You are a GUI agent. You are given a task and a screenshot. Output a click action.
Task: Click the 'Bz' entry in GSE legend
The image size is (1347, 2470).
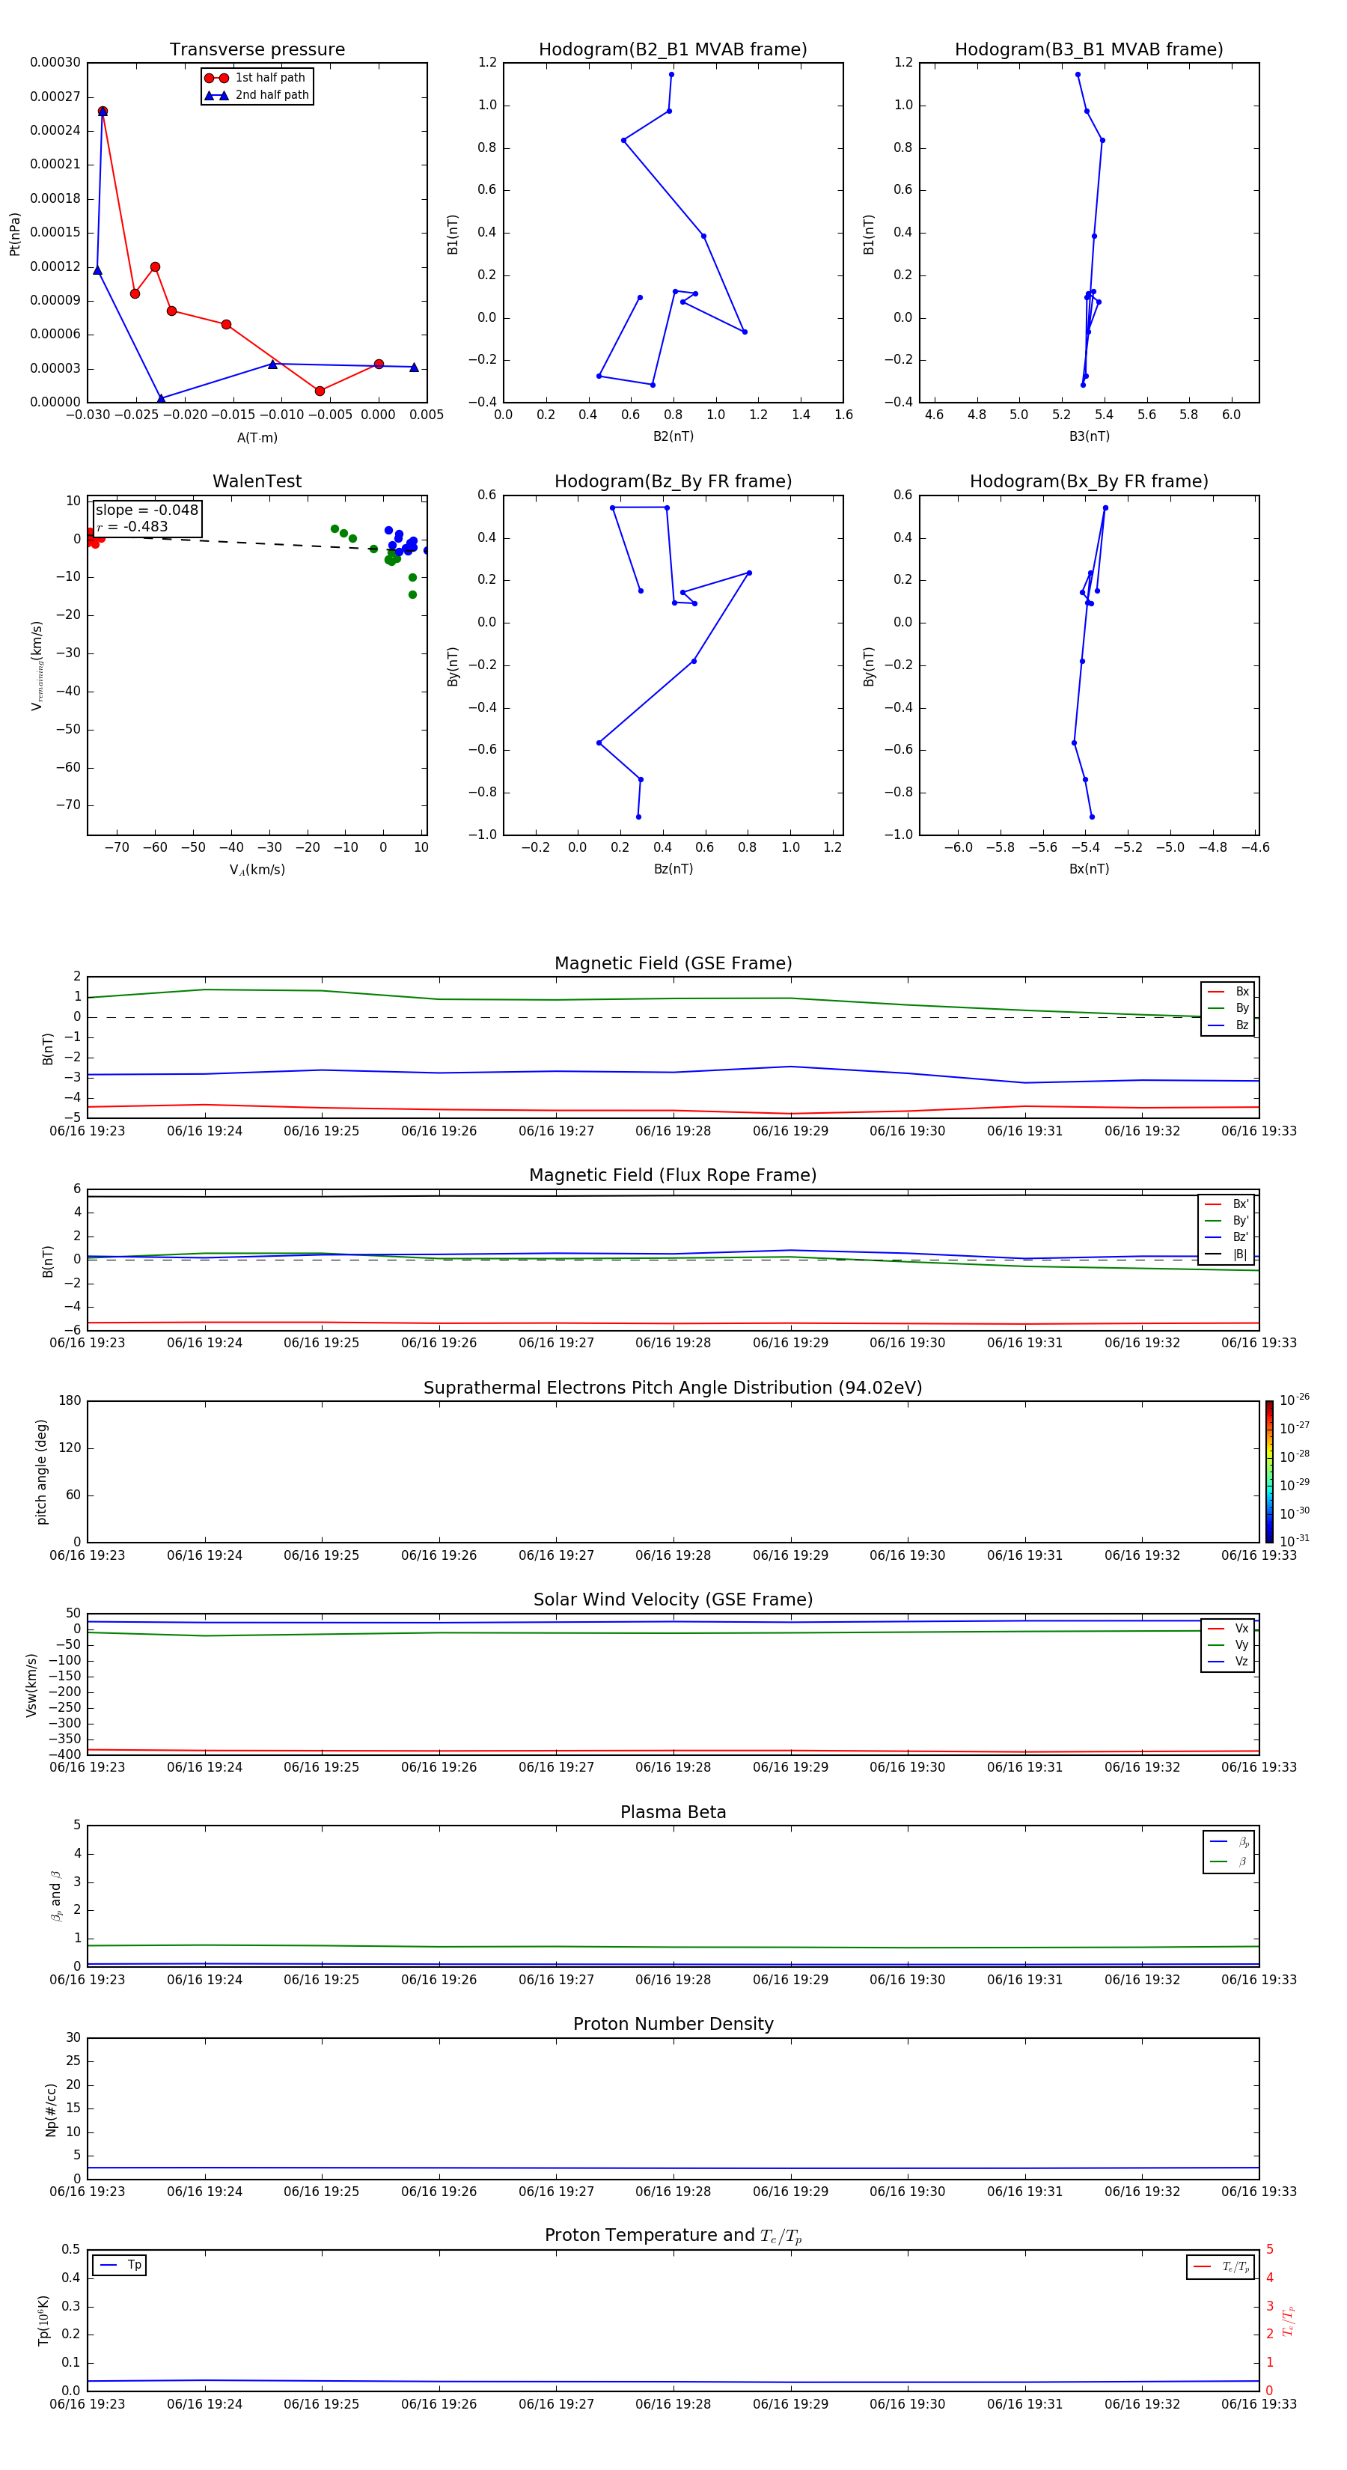[1228, 1025]
